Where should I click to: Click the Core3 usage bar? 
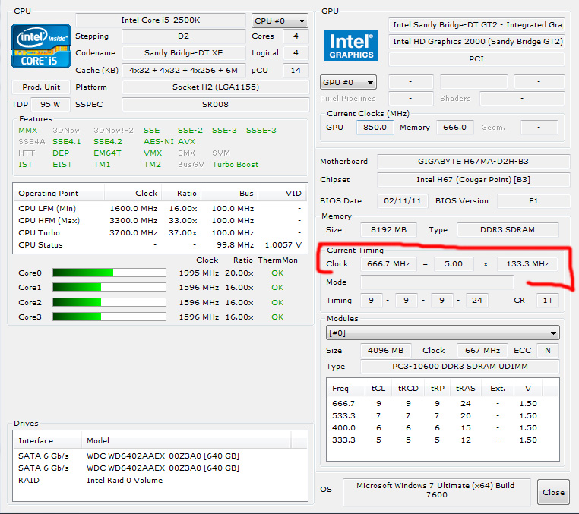point(109,317)
